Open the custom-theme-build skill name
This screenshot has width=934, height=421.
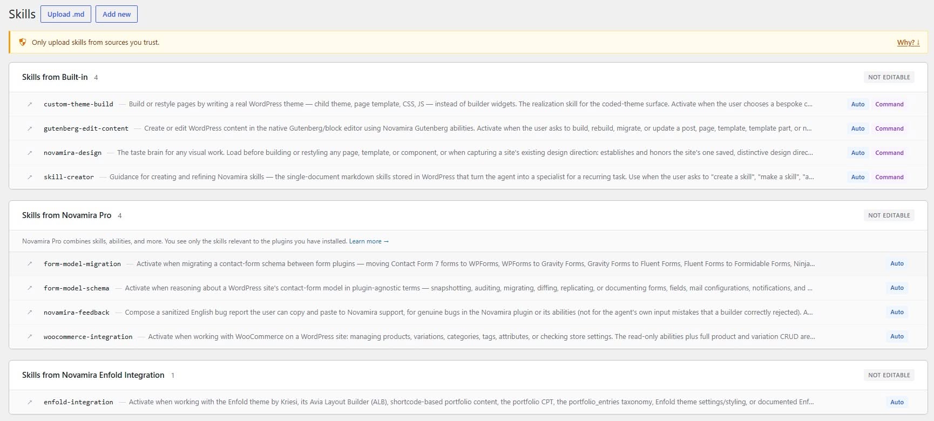coord(78,104)
